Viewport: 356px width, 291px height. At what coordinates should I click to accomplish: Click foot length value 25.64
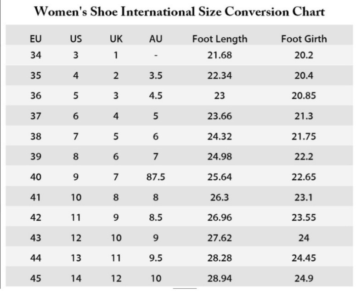pos(220,177)
